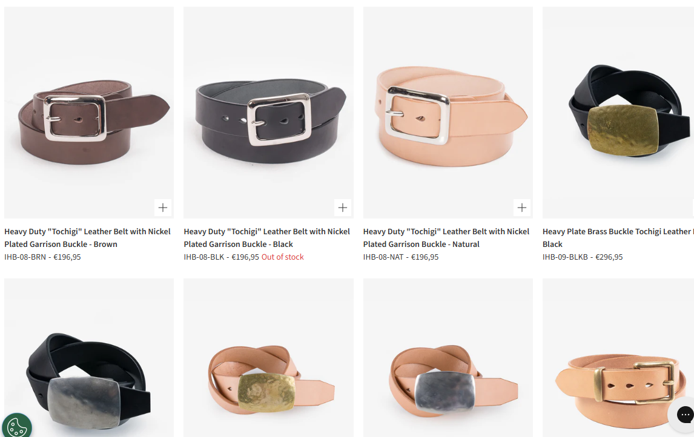Click the black nickel buckle belt photo
The width and height of the screenshot is (694, 437).
[269, 113]
